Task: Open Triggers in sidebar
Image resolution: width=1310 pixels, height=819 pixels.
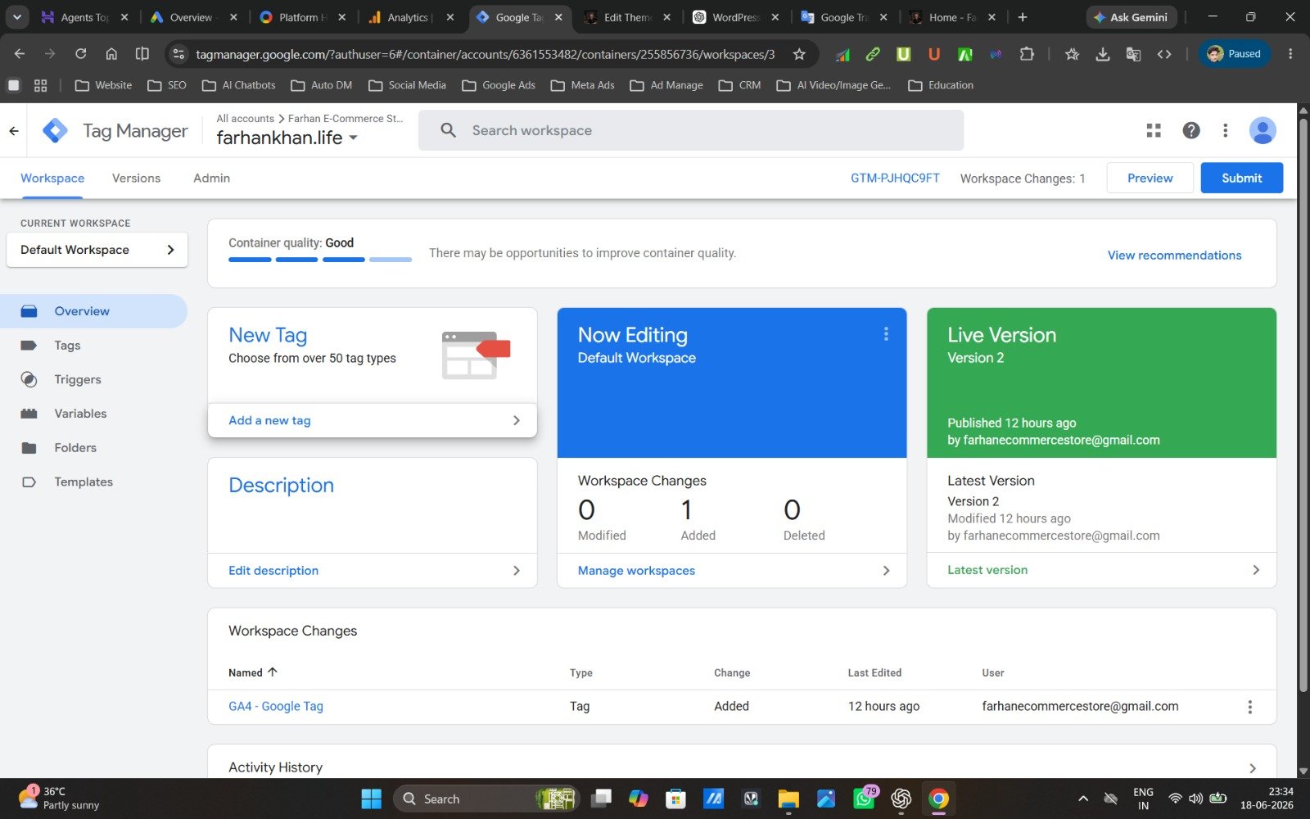Action: 78,380
